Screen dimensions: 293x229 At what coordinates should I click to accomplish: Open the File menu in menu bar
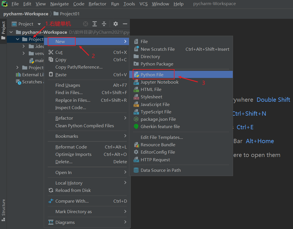(15, 4)
